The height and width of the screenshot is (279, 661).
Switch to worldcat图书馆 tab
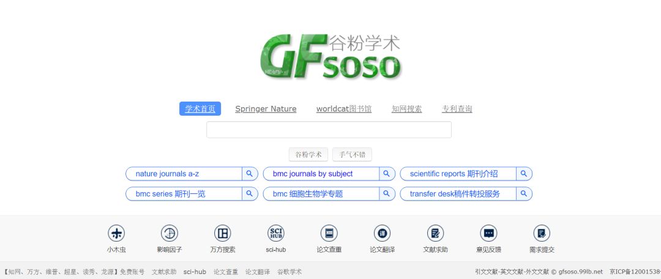click(x=344, y=109)
